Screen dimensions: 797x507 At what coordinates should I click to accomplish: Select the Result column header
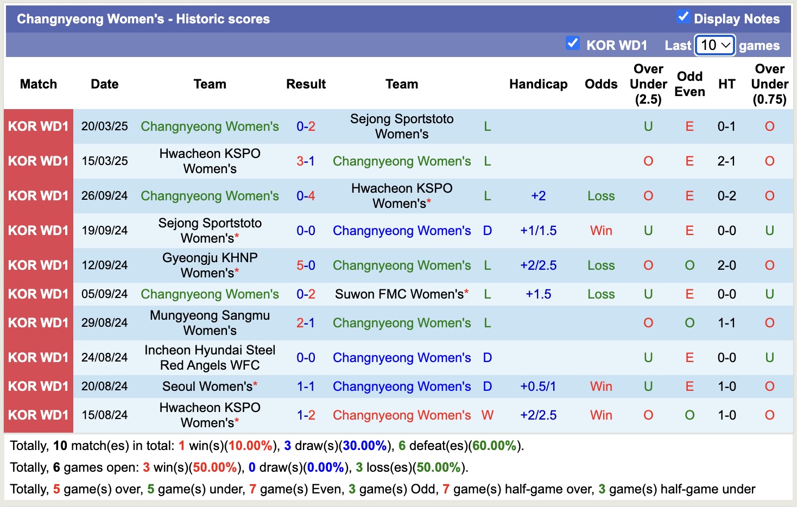coord(306,84)
